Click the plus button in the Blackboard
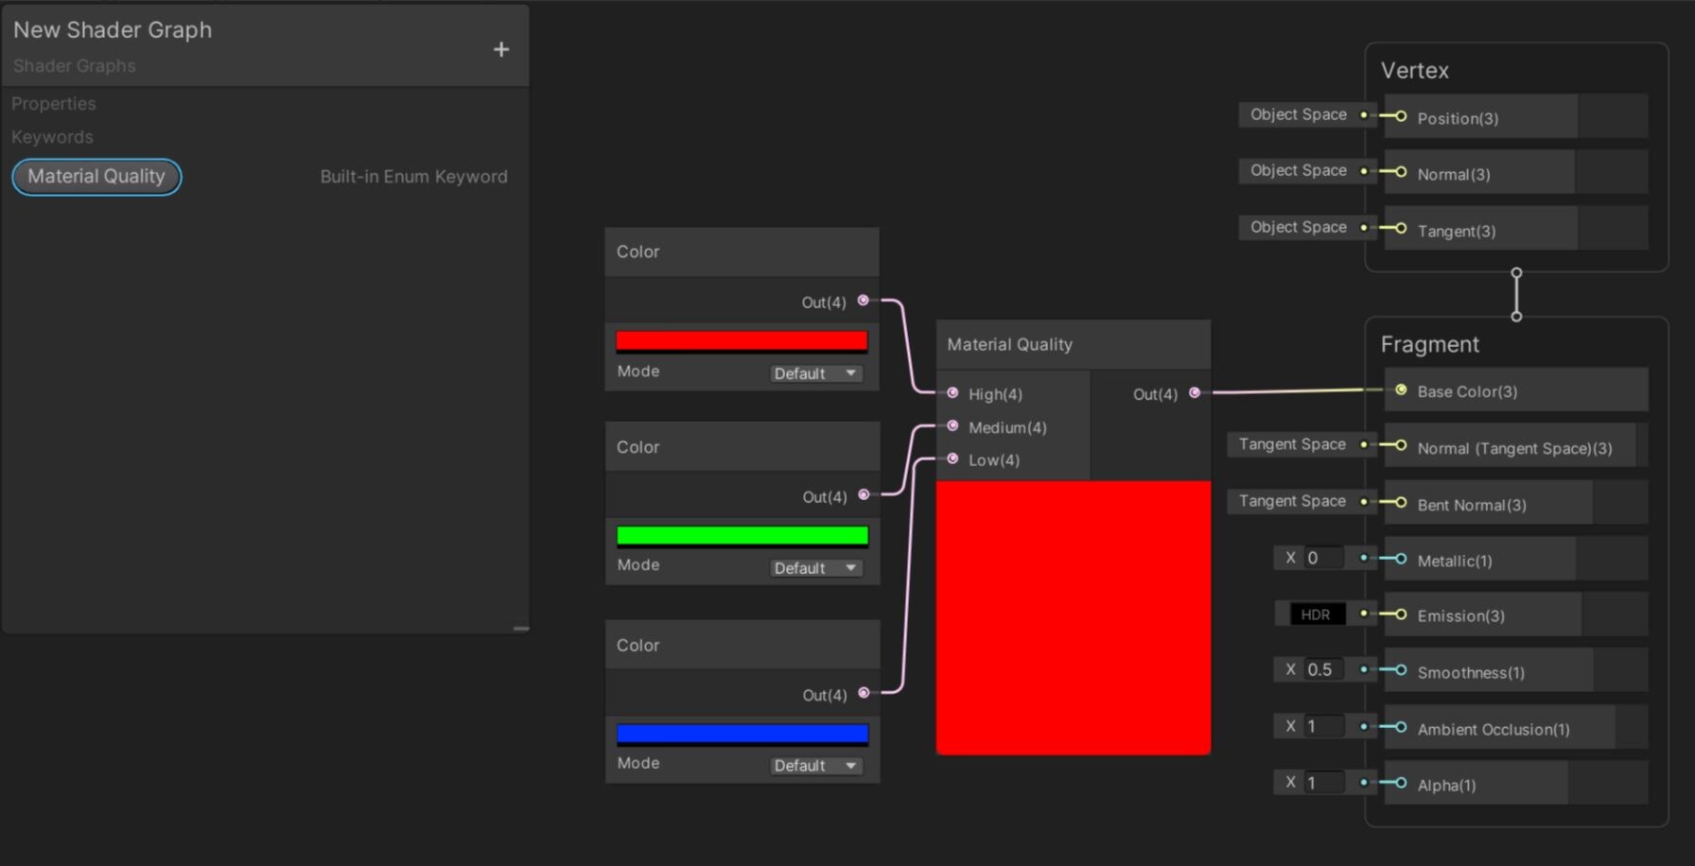The image size is (1695, 866). coord(501,49)
